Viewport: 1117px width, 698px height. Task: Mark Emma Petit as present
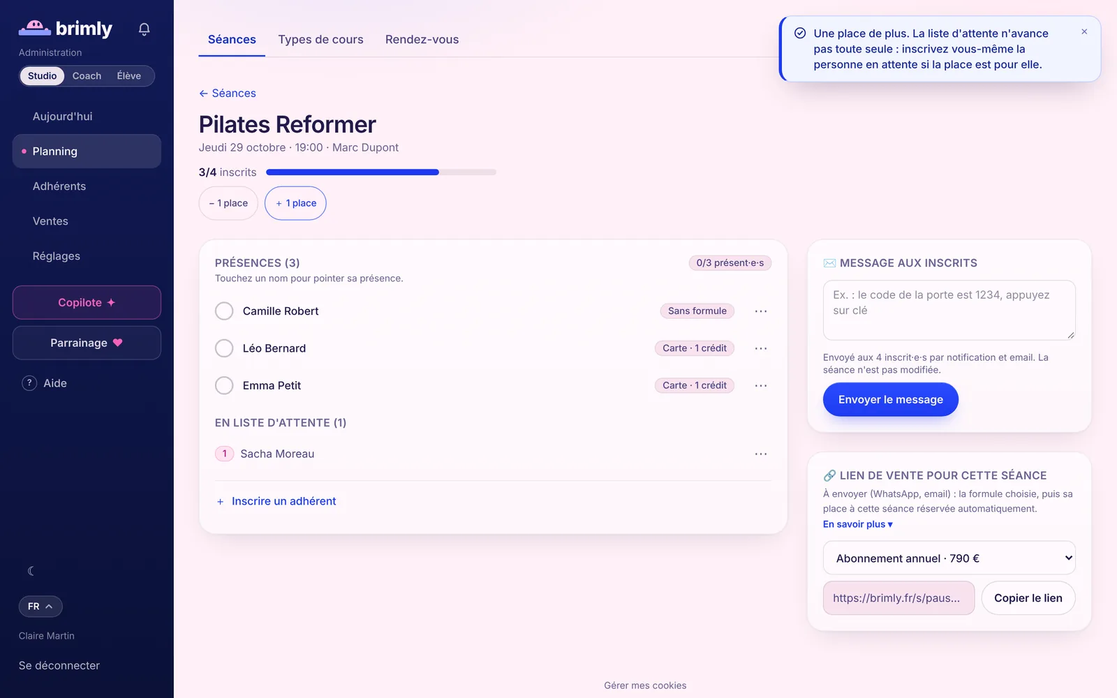[x=224, y=385]
